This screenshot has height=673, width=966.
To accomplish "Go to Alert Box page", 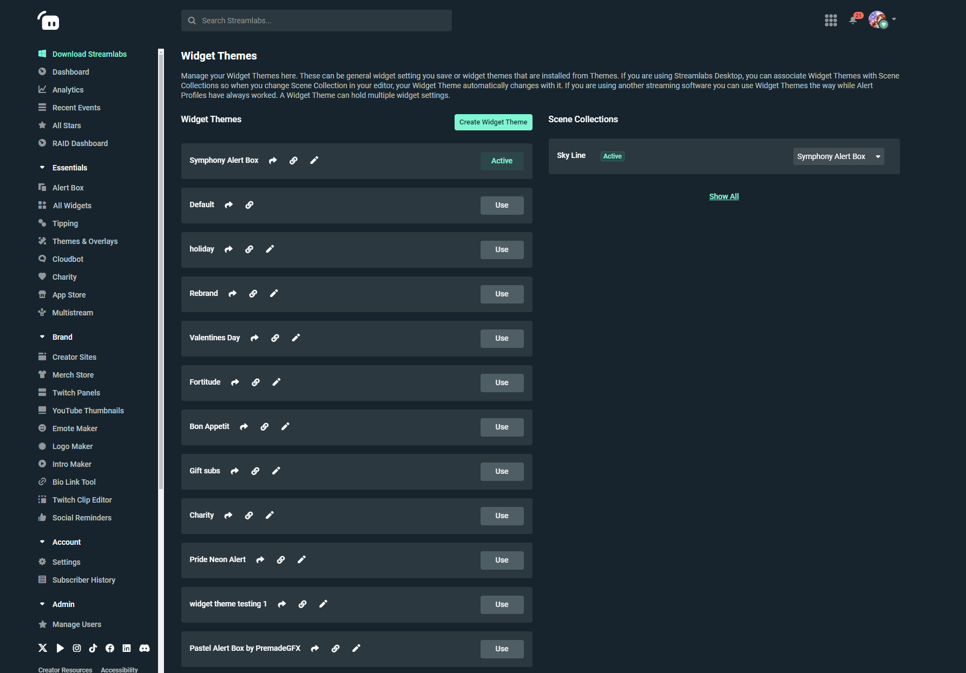I will point(68,188).
